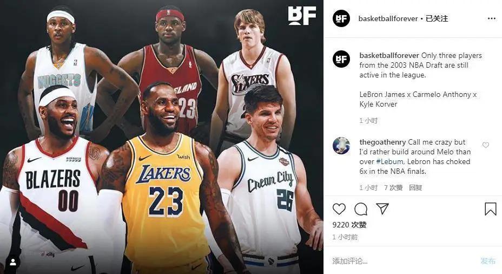Viewport: 502px width, 274px height.
Task: Like thegoathenry's comment with small heart
Action: [x=486, y=145]
